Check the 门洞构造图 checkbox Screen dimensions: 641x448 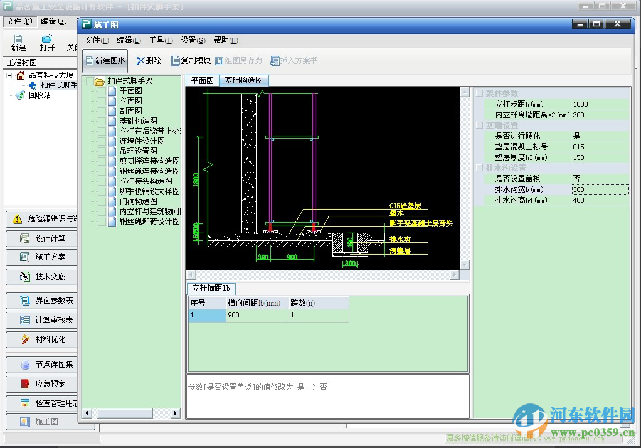[102, 201]
